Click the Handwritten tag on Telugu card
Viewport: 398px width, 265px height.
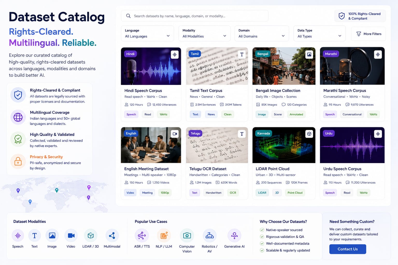pyautogui.click(x=214, y=193)
